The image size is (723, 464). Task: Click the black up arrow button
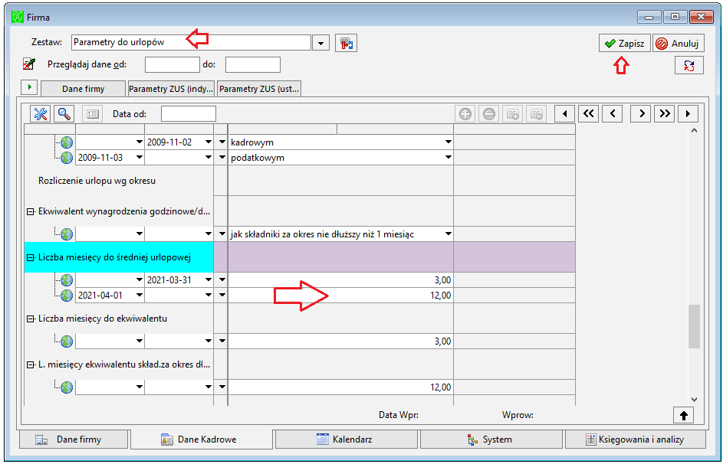point(684,416)
